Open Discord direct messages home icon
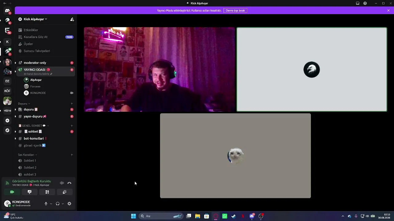 pyautogui.click(x=7, y=11)
